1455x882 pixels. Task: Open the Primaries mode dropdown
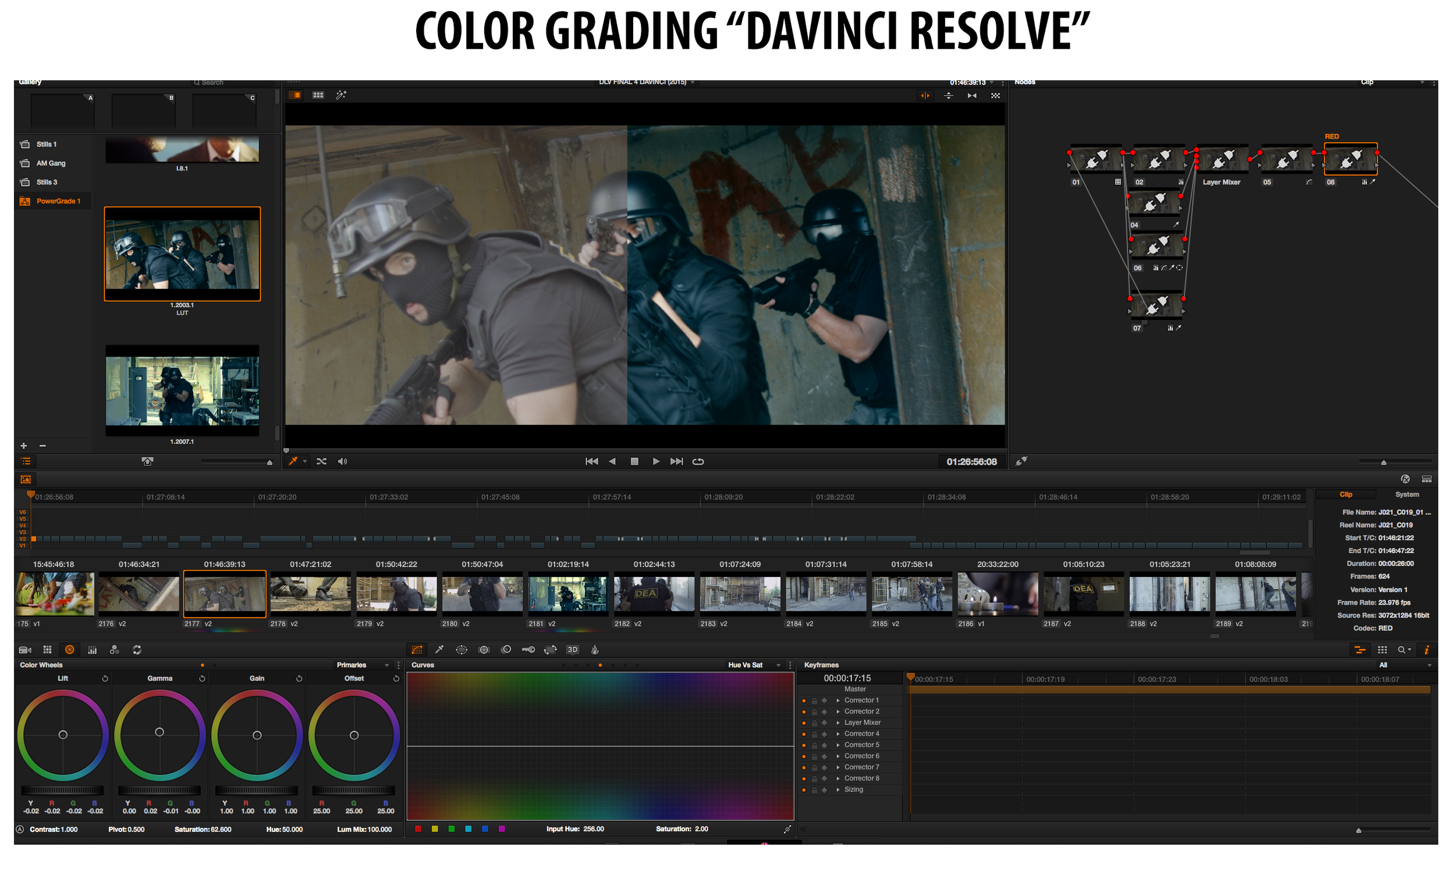click(363, 666)
